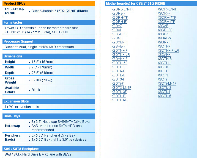
Task: Follow the X9DRH-iF link
Action: (x=119, y=22)
